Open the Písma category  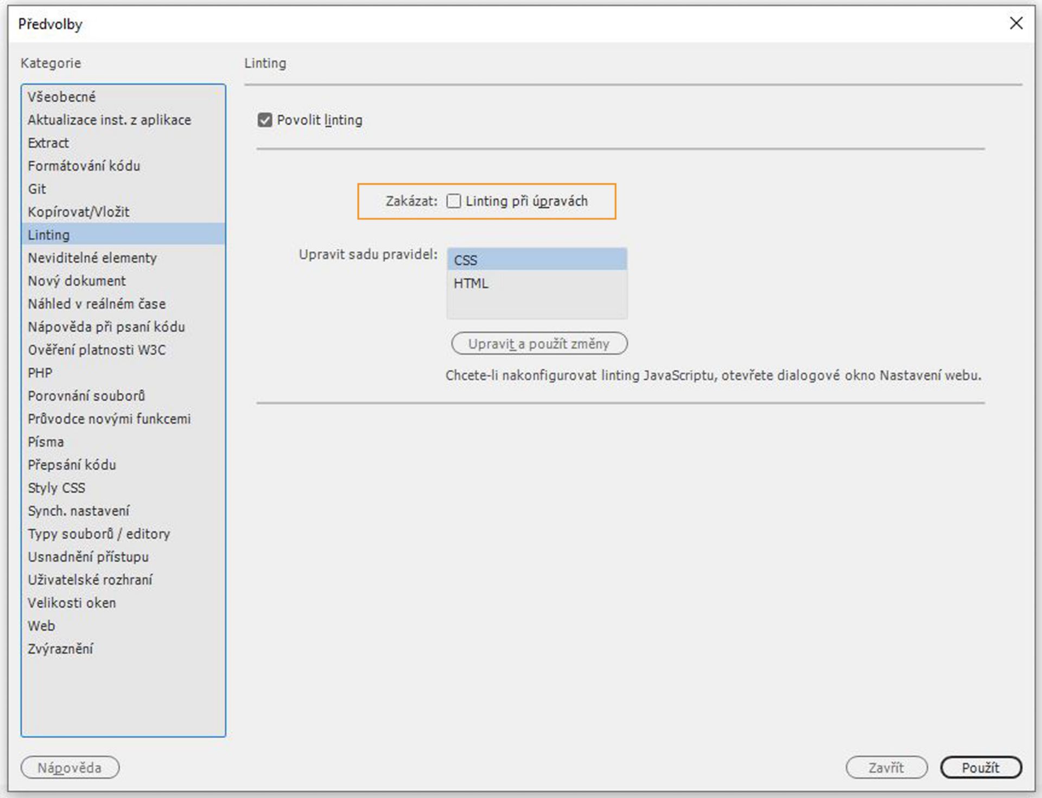pyautogui.click(x=46, y=442)
